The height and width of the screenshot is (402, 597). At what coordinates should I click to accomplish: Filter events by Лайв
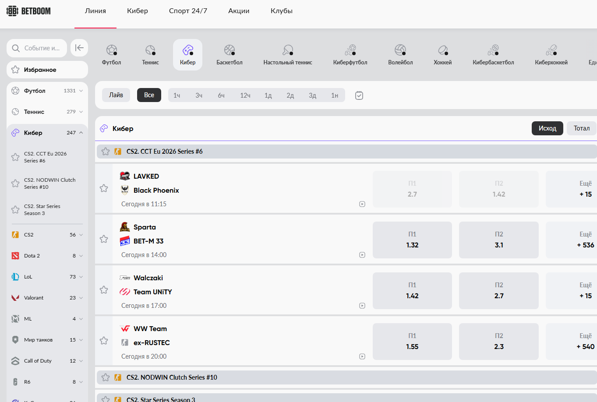pyautogui.click(x=116, y=95)
